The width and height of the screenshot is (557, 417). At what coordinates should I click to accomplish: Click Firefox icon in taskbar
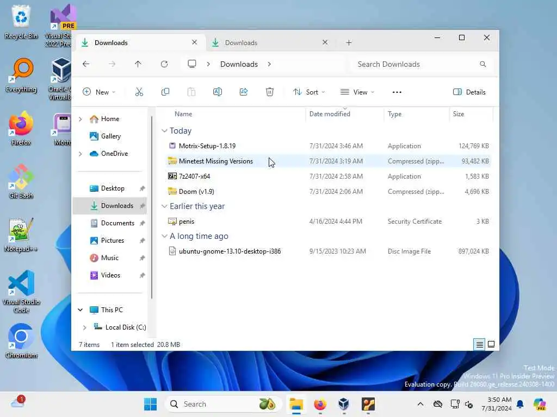click(320, 404)
